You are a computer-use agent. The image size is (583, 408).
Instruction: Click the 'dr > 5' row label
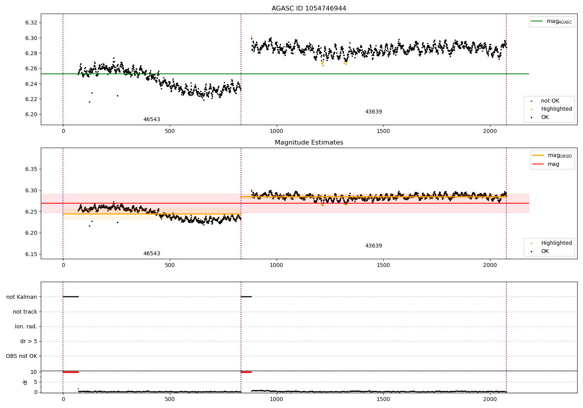[29, 341]
